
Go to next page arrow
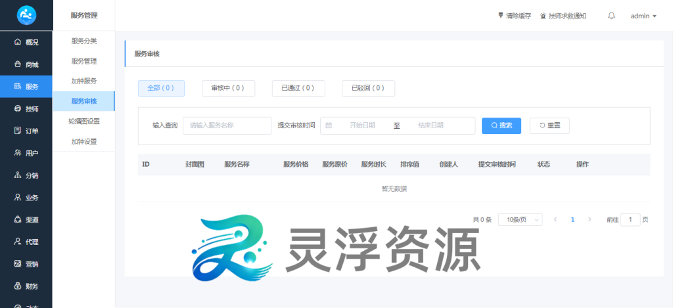pyautogui.click(x=590, y=219)
